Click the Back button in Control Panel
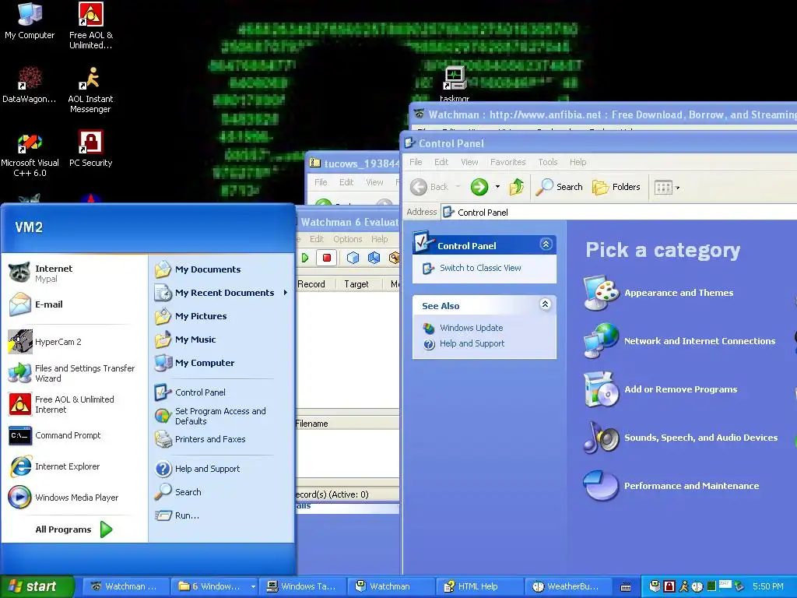Image resolution: width=797 pixels, height=598 pixels. click(430, 187)
